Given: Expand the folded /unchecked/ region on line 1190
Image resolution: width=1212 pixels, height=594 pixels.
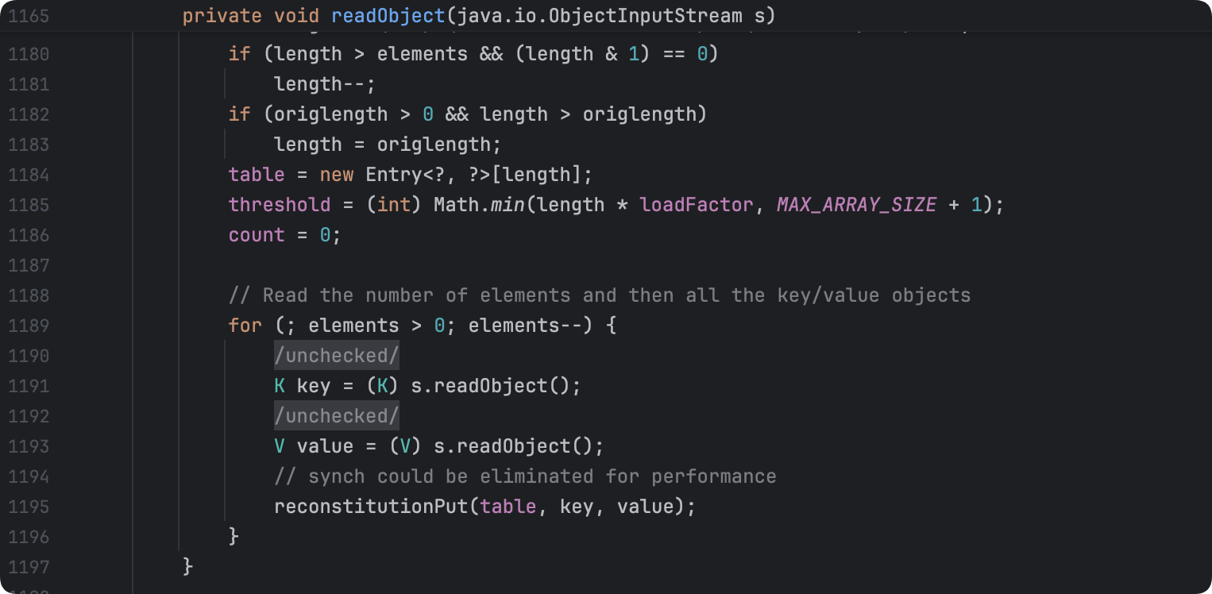Looking at the screenshot, I should point(336,356).
